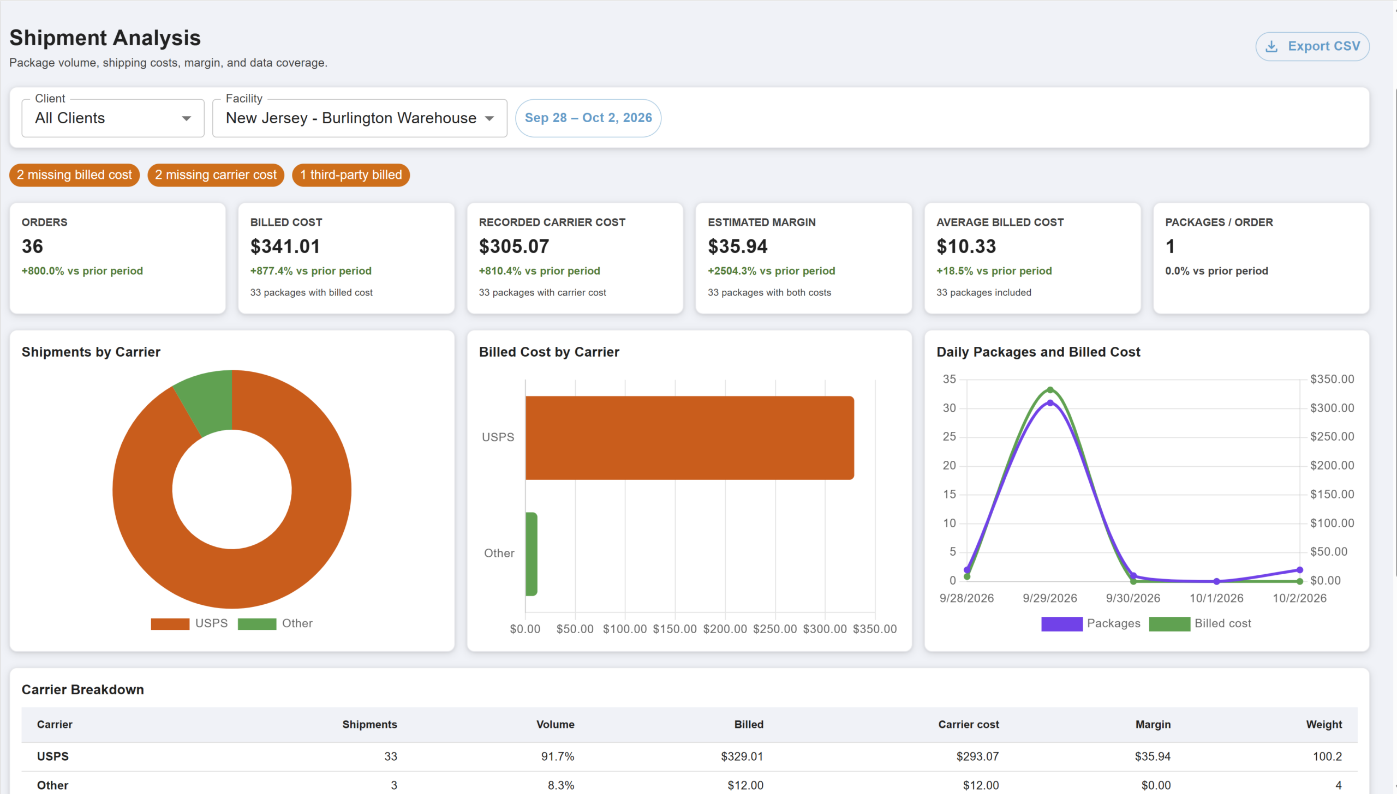Open the Client dropdown arrow

click(x=186, y=118)
